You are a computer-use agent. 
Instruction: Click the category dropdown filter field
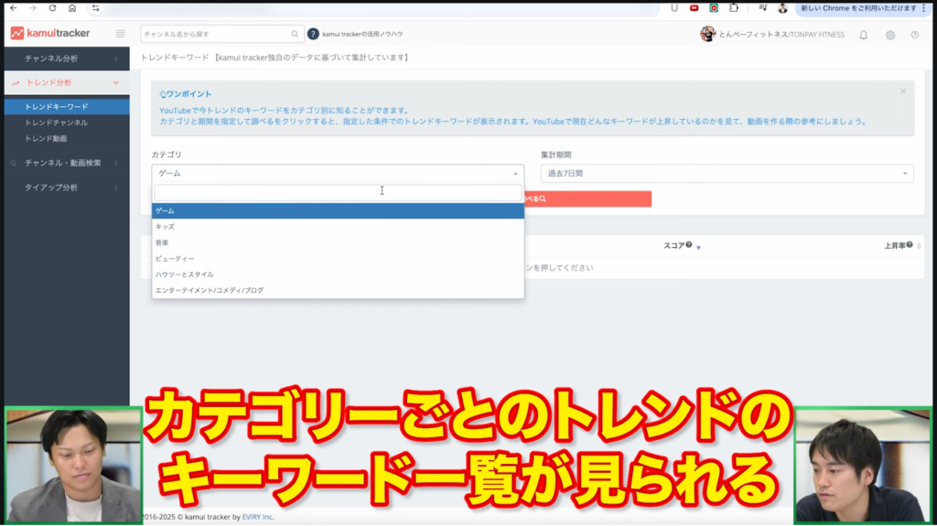coord(338,192)
